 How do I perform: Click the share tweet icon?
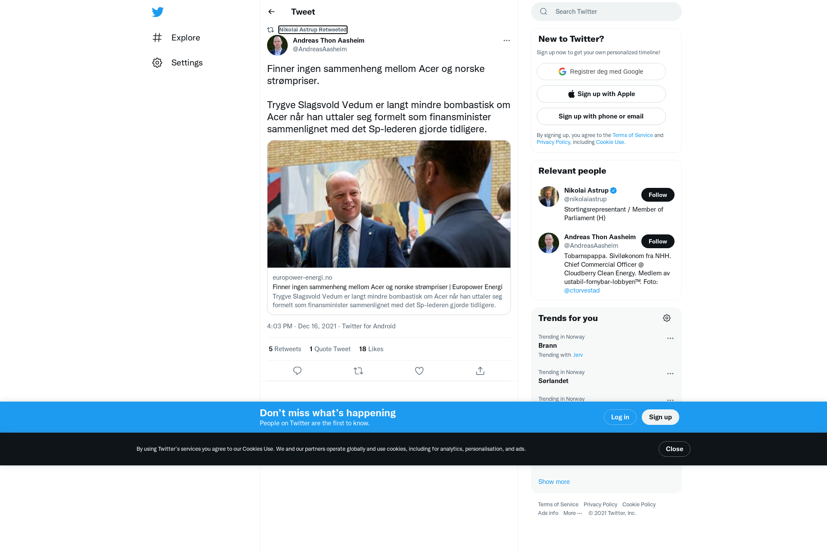pyautogui.click(x=480, y=371)
